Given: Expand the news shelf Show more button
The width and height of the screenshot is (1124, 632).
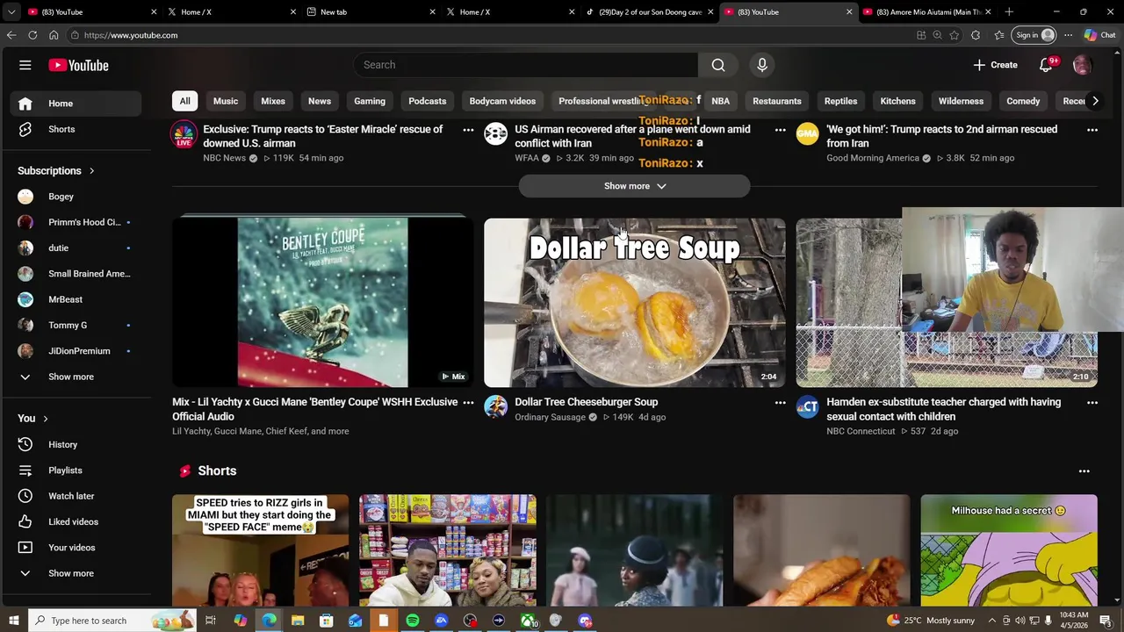Looking at the screenshot, I should [635, 186].
